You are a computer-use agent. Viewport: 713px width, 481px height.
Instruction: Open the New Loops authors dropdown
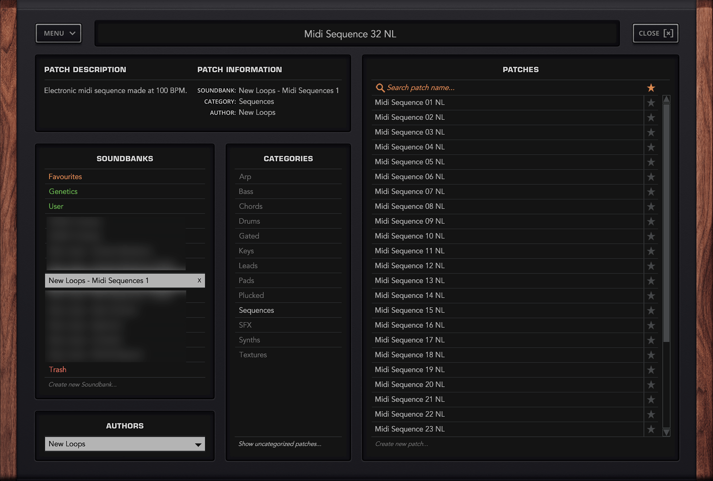[124, 444]
